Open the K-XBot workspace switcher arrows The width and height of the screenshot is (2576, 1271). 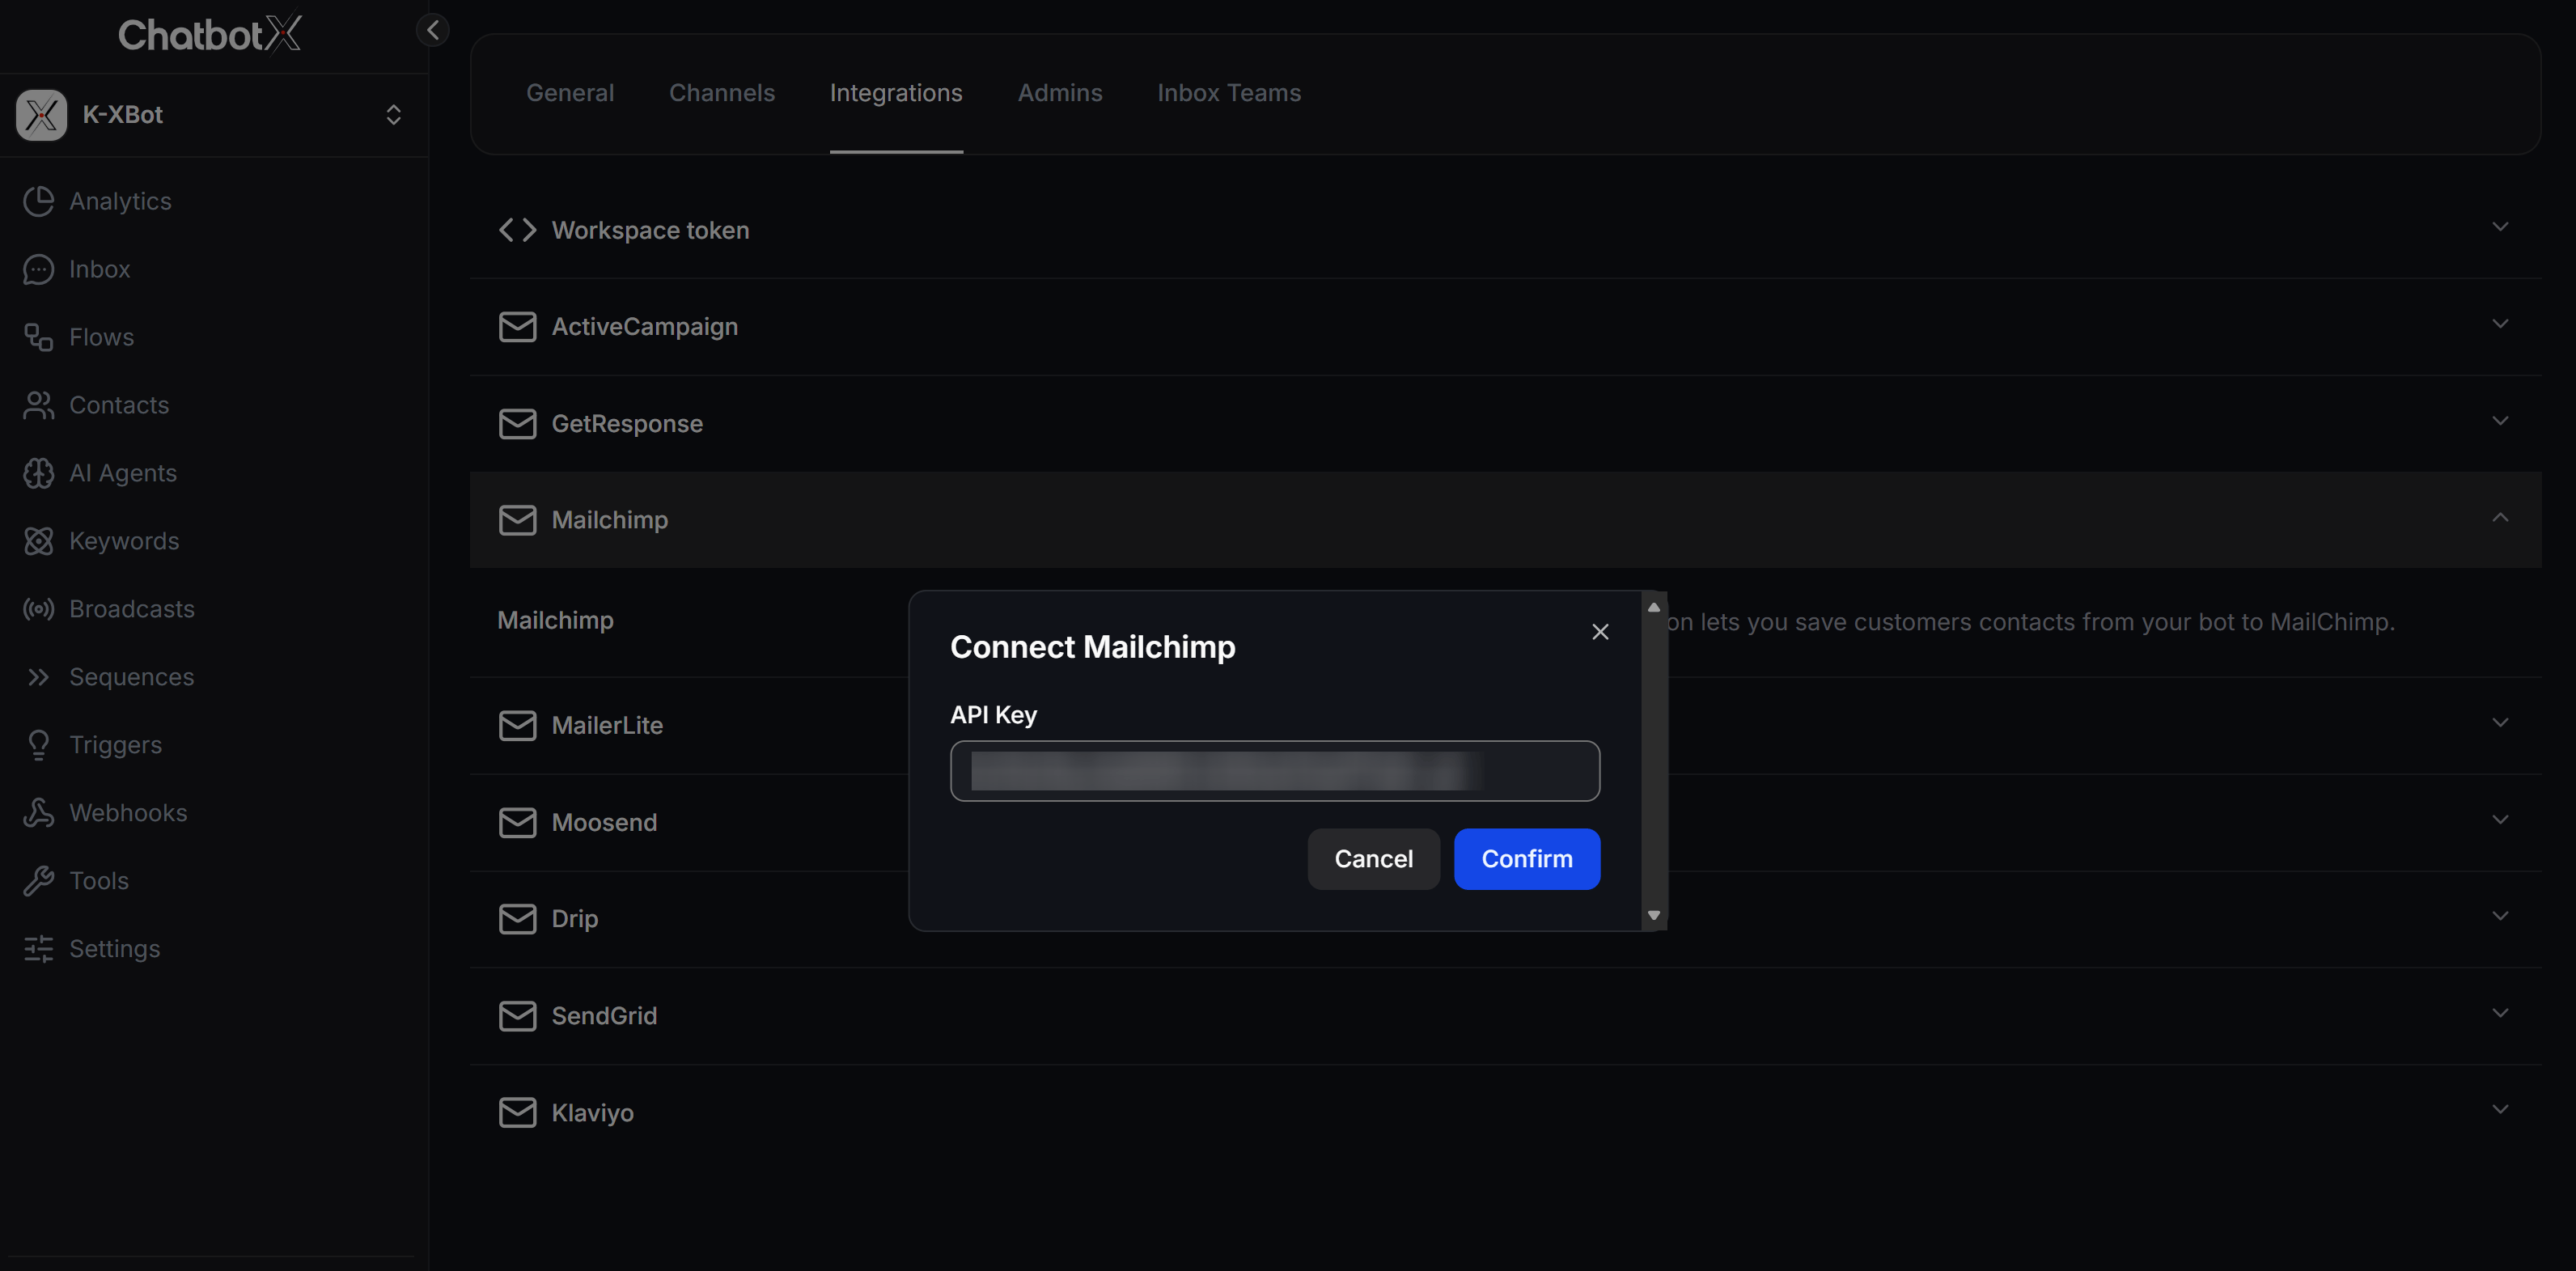click(x=393, y=115)
